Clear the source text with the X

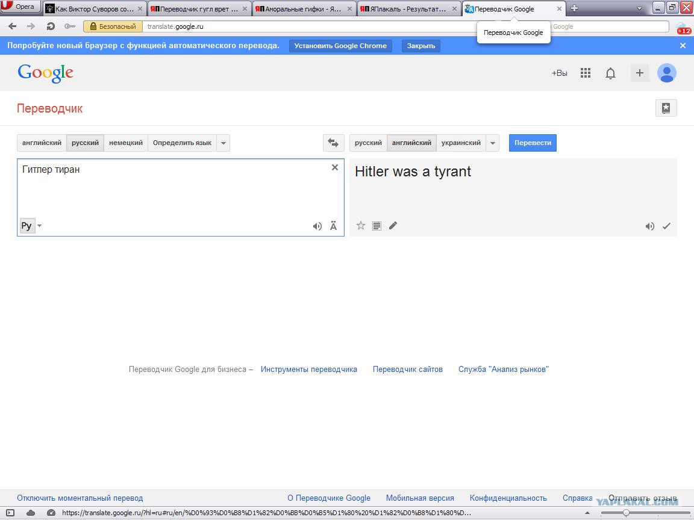click(x=334, y=167)
